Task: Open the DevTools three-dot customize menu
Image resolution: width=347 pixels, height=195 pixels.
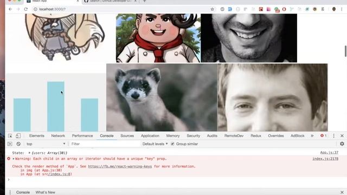Action: pyautogui.click(x=334, y=136)
